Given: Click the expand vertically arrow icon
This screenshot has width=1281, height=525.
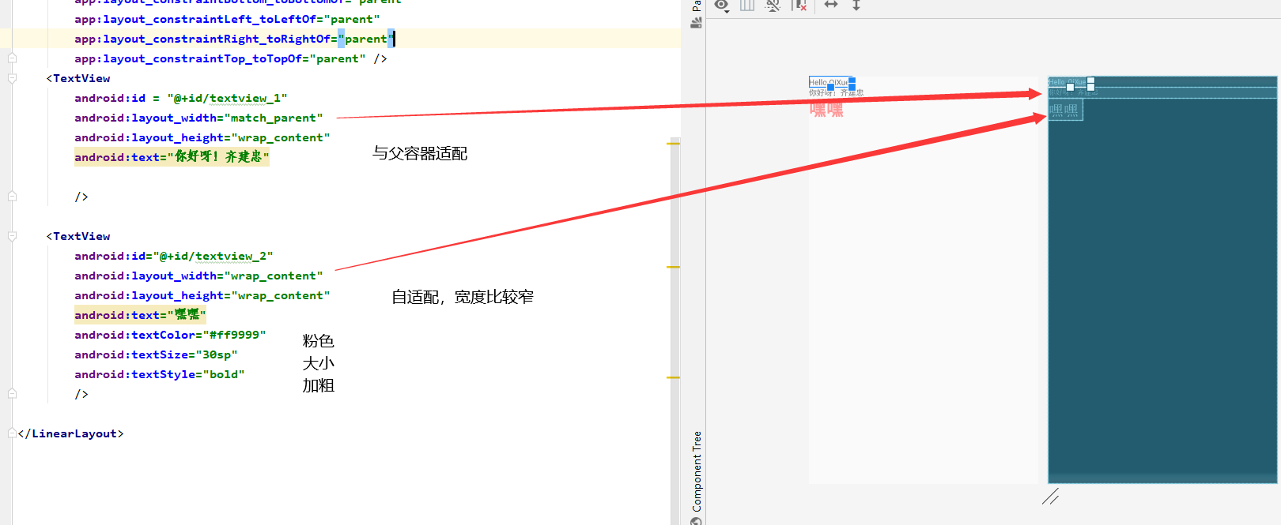Looking at the screenshot, I should [x=856, y=5].
